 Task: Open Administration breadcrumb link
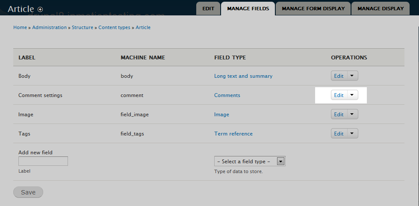(49, 27)
